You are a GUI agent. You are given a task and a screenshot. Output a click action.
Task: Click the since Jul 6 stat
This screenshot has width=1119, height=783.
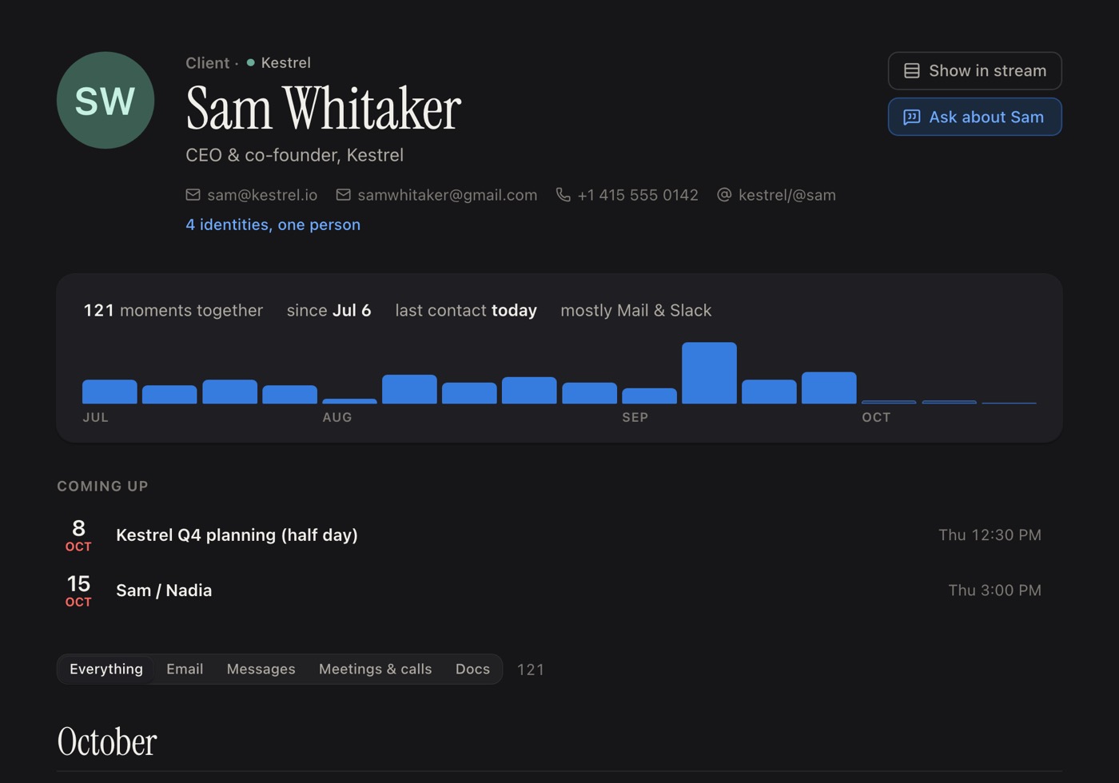pyautogui.click(x=329, y=310)
